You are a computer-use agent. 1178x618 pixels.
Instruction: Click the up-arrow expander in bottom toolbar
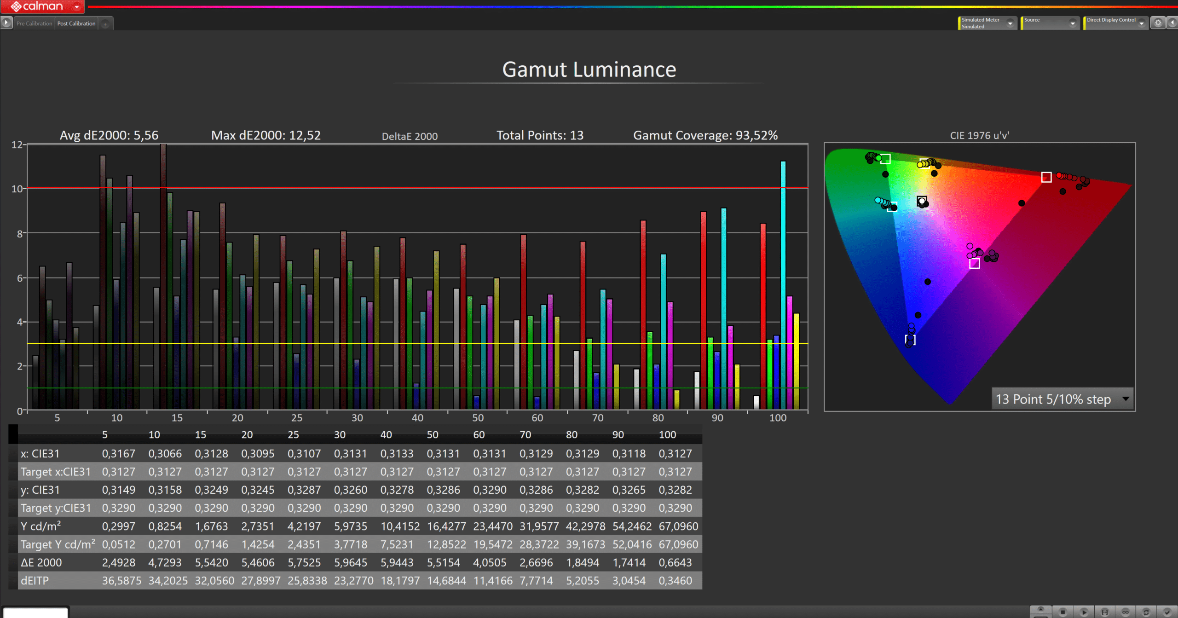[x=1040, y=610]
